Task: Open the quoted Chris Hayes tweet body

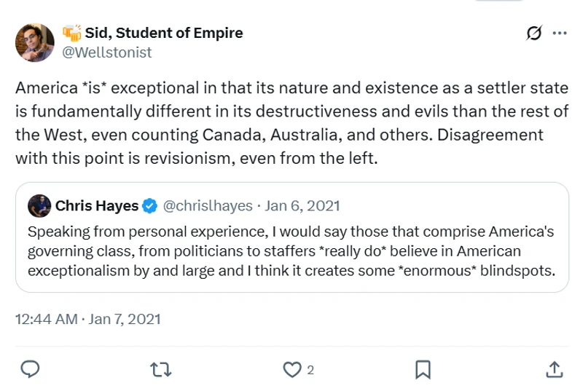Action: point(290,251)
